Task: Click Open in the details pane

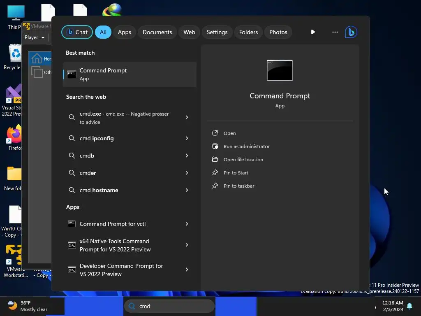Action: click(229, 133)
